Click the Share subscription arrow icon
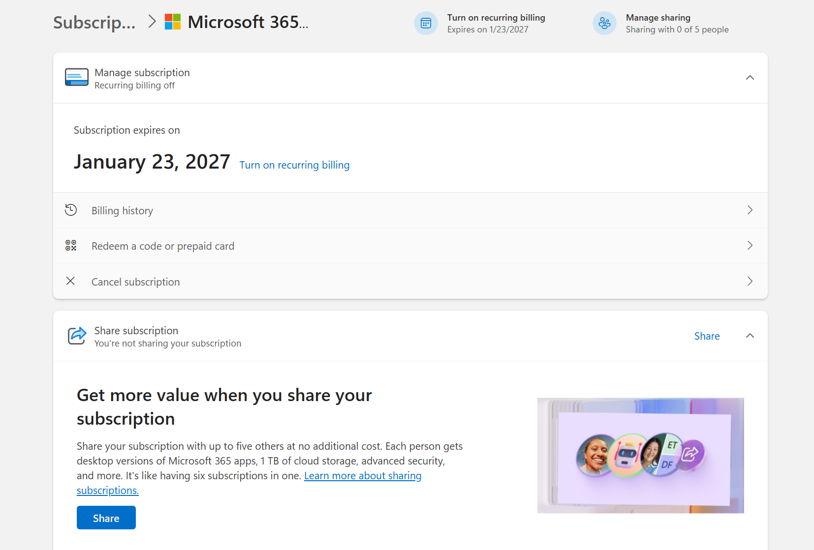Image resolution: width=814 pixels, height=550 pixels. 76,336
